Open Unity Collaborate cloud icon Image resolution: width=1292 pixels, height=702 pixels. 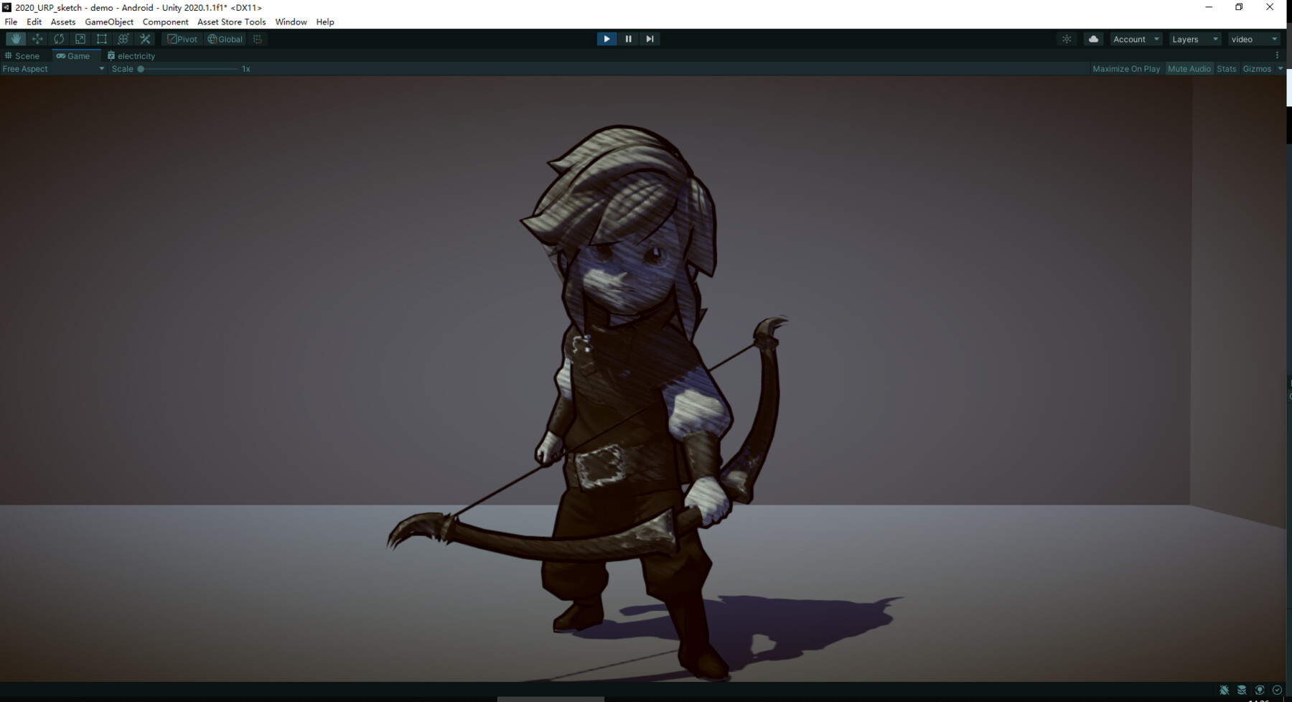point(1092,39)
